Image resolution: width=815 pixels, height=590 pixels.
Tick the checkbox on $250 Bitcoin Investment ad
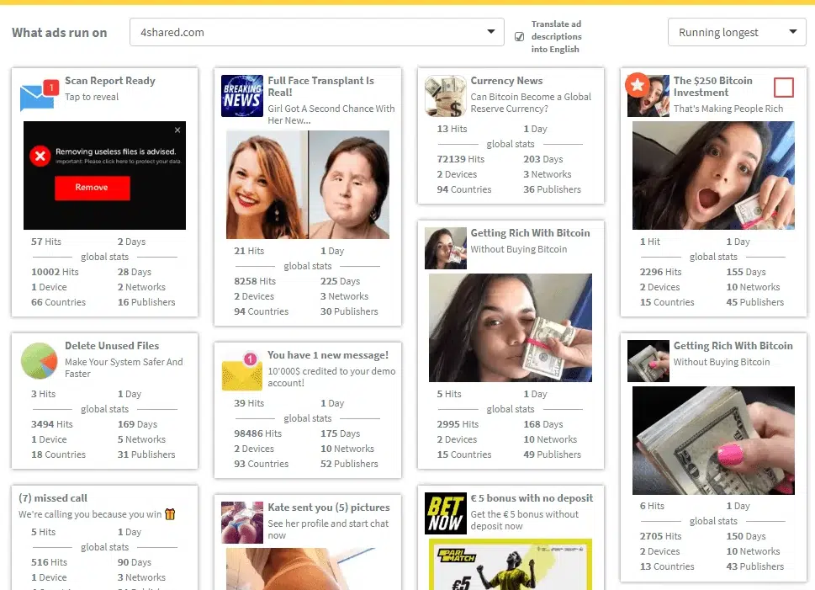coord(783,88)
